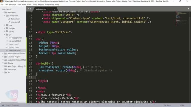Viewport: 191px width, 107px height.
Task: Open the Edit menu
Action: pyautogui.click(x=6, y=5)
